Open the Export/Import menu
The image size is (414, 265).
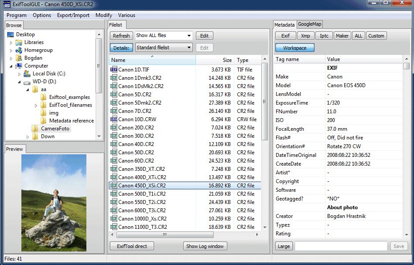pos(73,15)
